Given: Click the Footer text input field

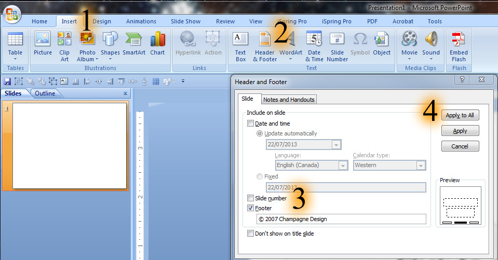Looking at the screenshot, I should pyautogui.click(x=341, y=219).
